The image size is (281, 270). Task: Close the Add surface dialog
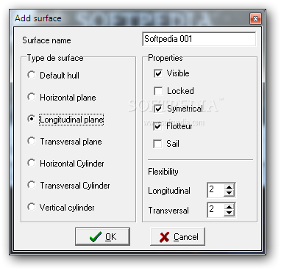tap(255, 18)
